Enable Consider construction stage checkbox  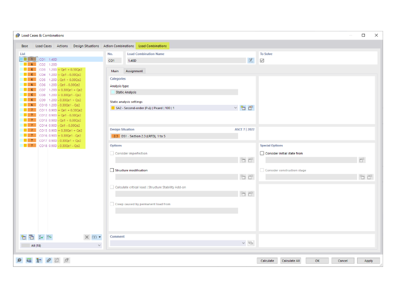click(x=262, y=170)
